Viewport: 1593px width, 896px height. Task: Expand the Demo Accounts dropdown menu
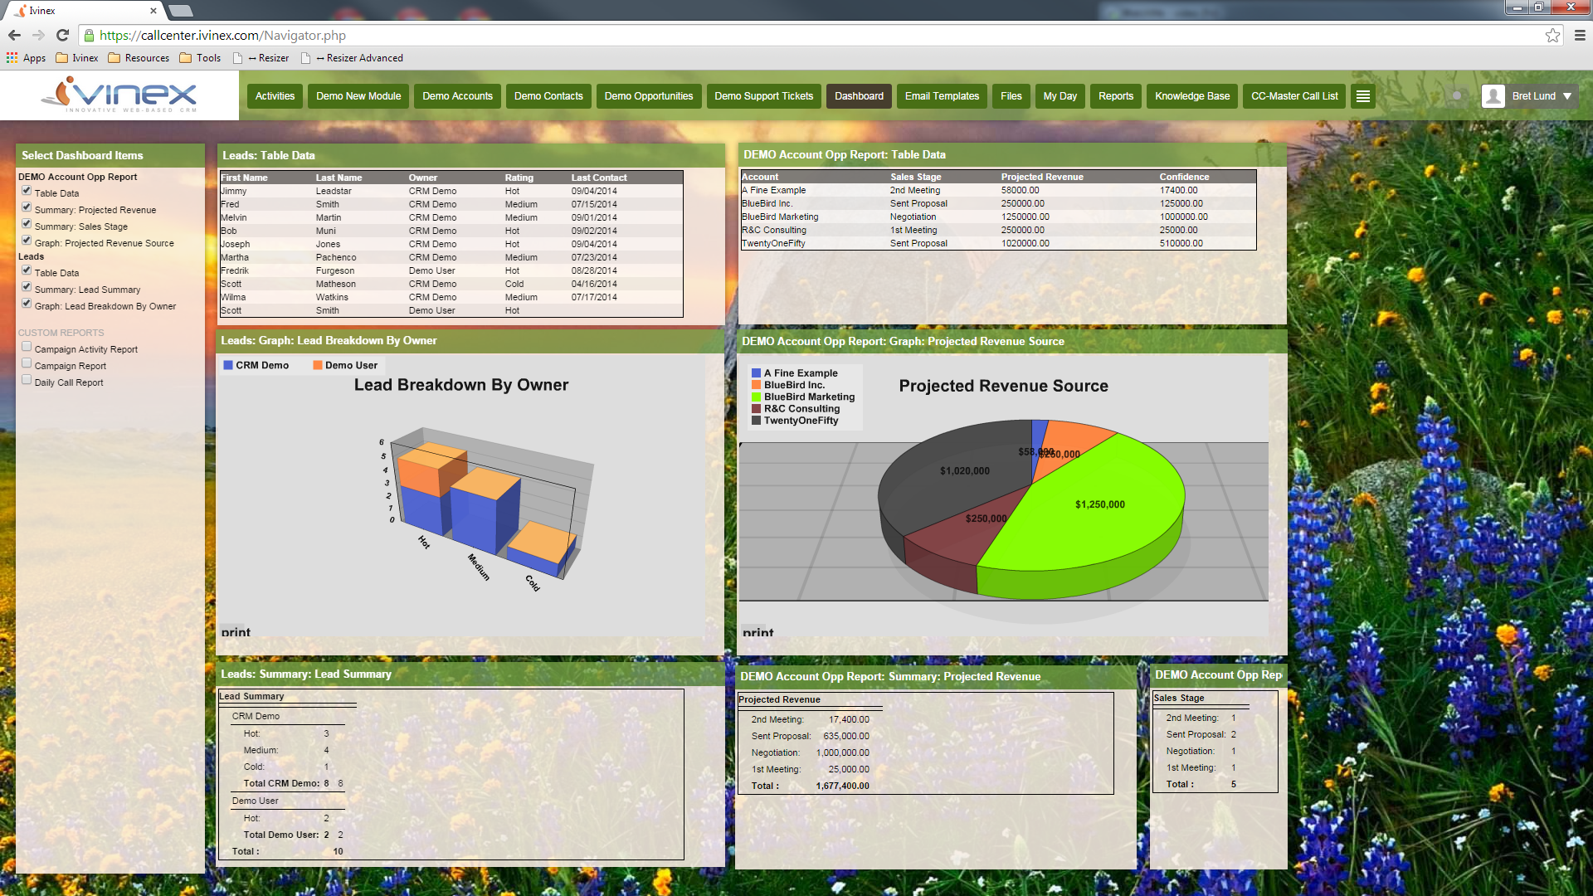coord(459,97)
